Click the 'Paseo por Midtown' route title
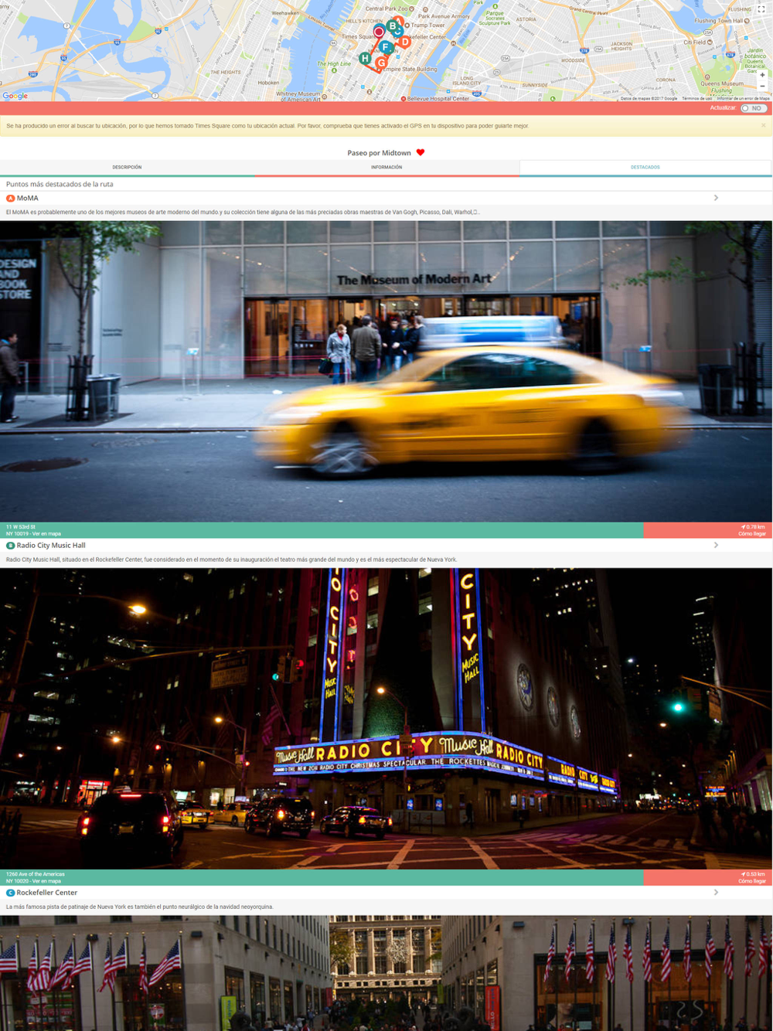The height and width of the screenshot is (1031, 773). (x=379, y=153)
